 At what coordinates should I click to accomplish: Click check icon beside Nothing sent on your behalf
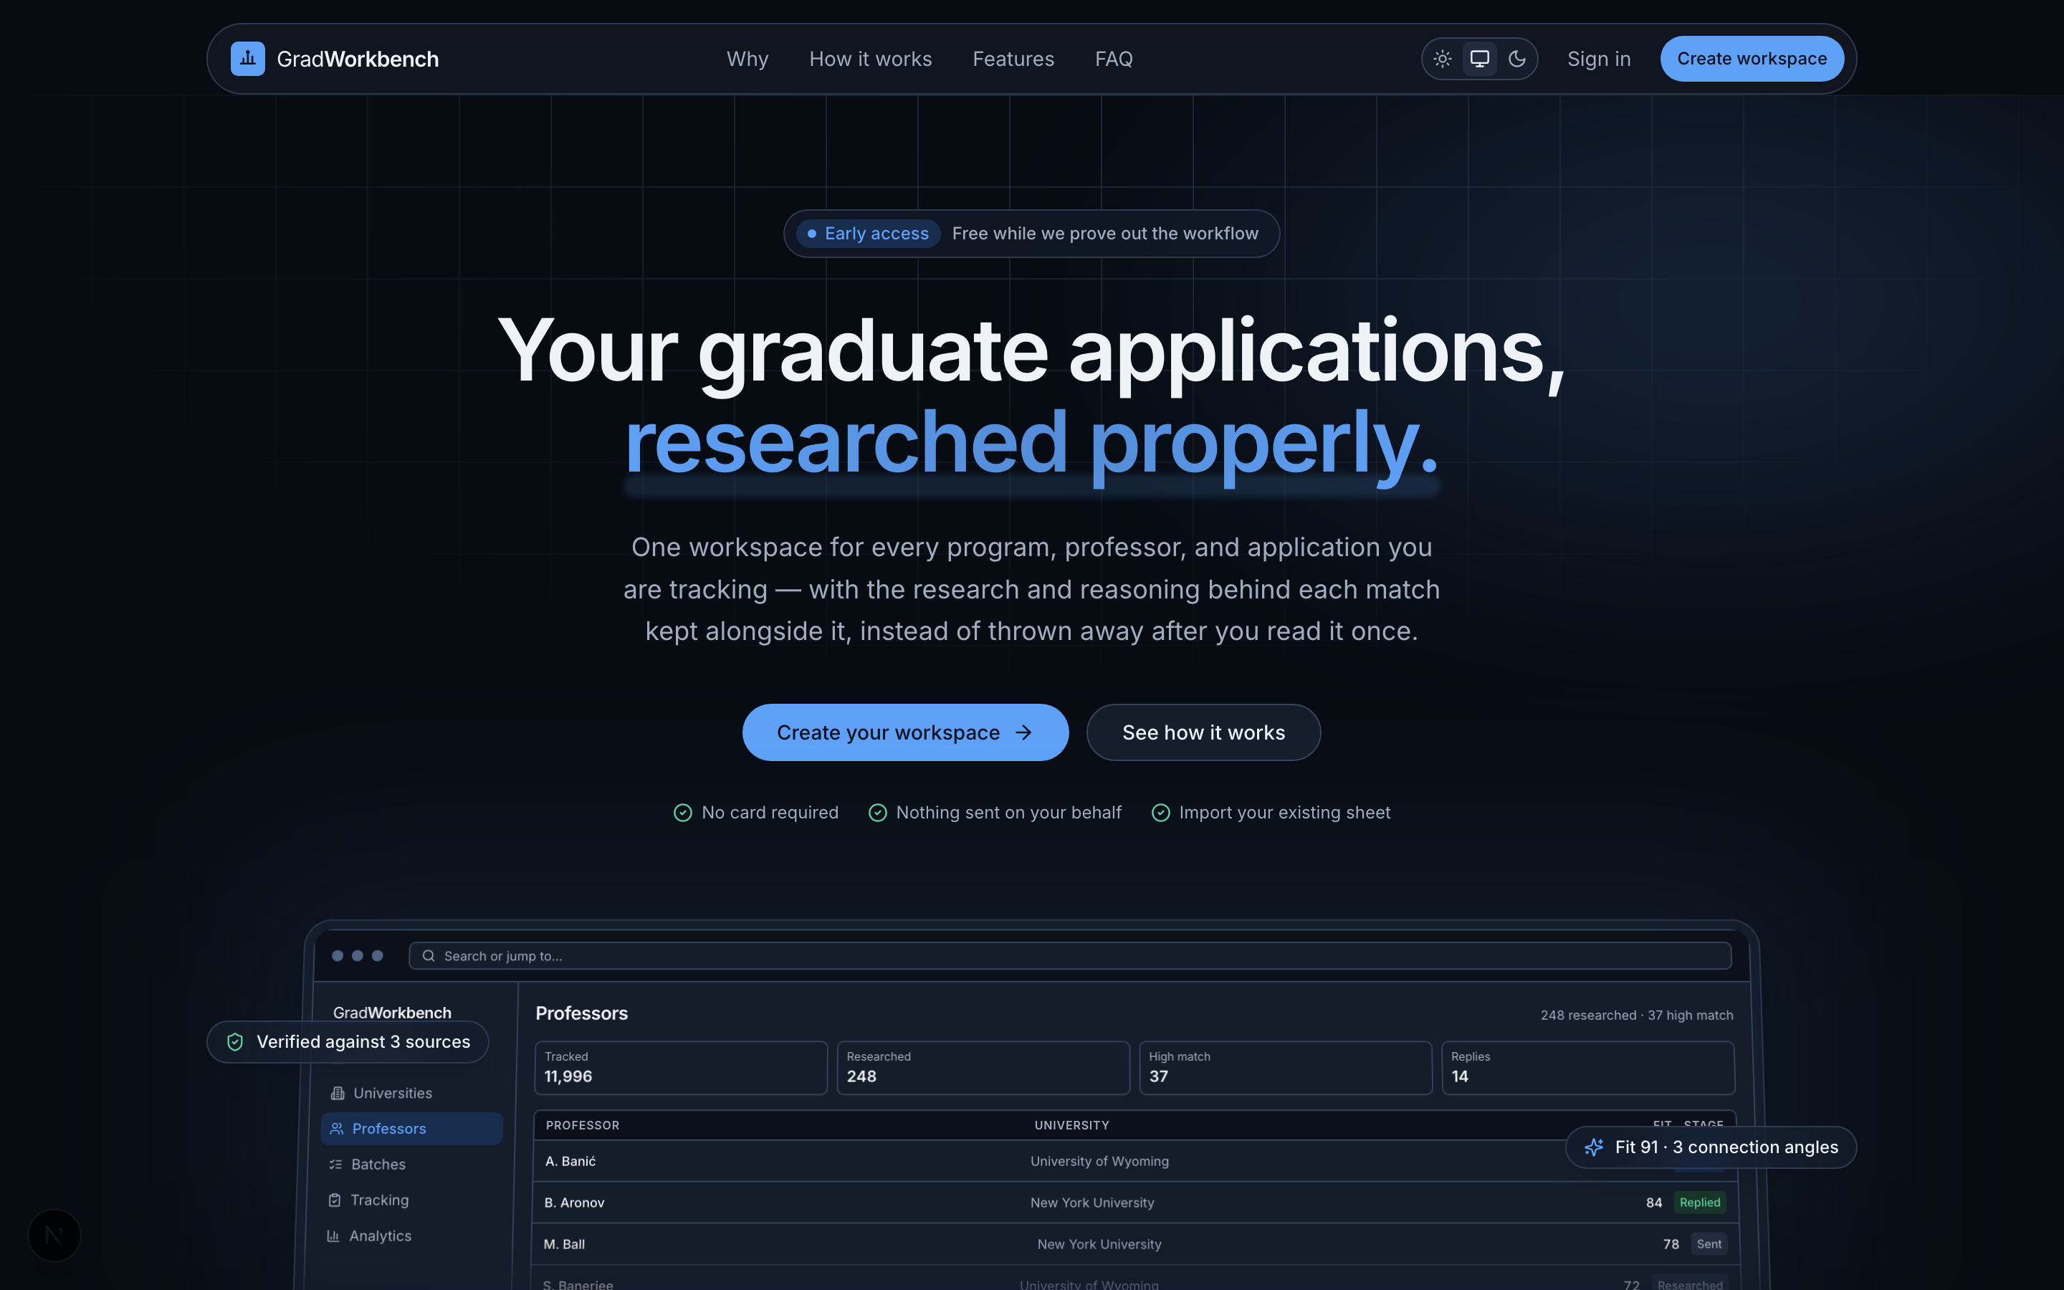(x=878, y=813)
